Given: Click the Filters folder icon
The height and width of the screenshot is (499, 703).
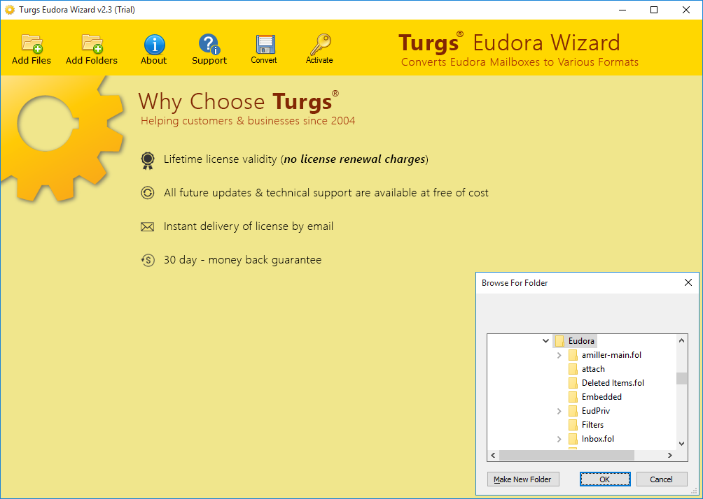Looking at the screenshot, I should [x=573, y=425].
